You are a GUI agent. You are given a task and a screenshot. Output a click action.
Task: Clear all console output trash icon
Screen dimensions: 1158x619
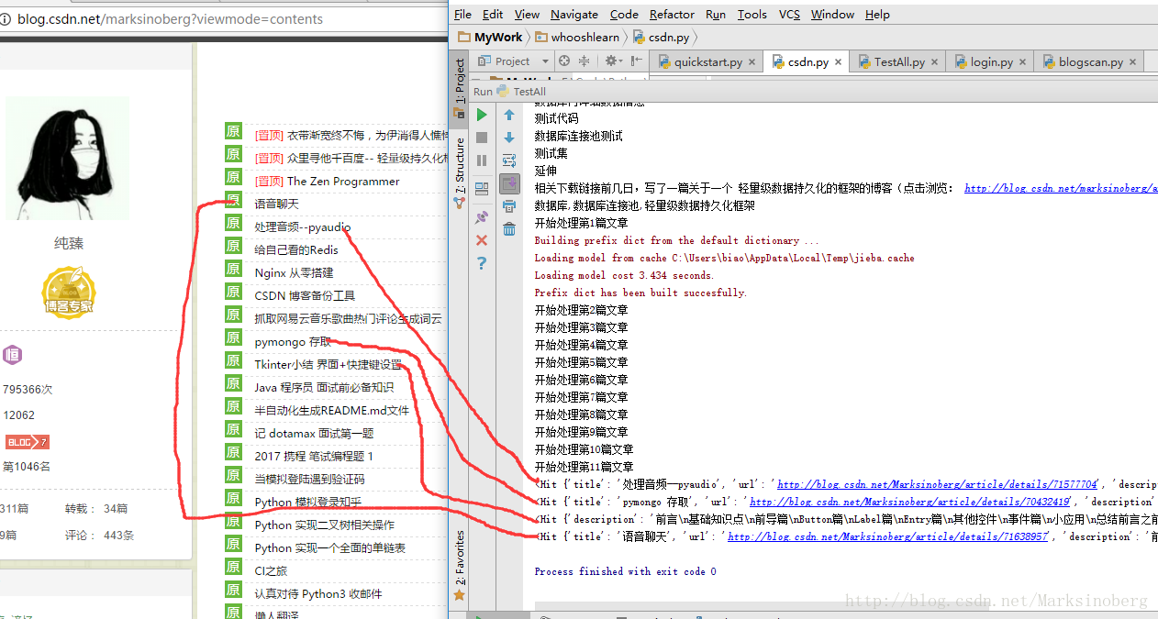pos(509,229)
